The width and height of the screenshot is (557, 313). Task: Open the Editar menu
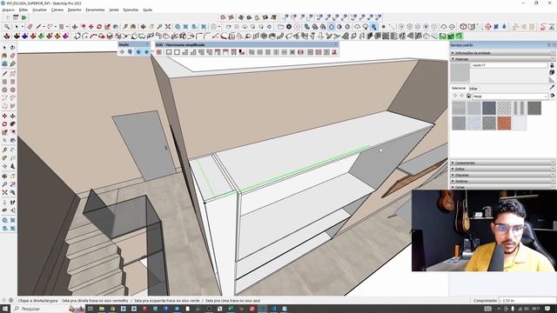click(23, 10)
